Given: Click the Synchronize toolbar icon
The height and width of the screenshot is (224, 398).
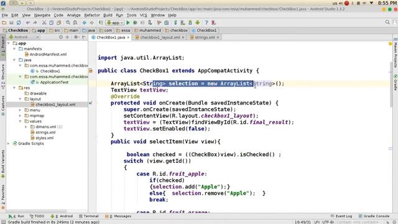Looking at the screenshot, I should [x=19, y=22].
